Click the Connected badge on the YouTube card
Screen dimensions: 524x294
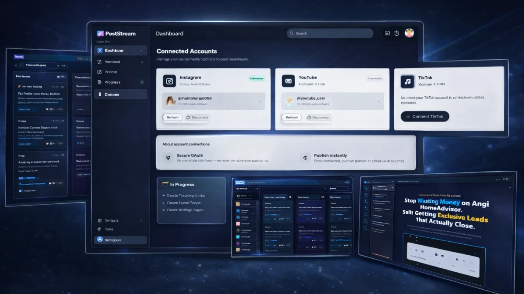pos(375,79)
